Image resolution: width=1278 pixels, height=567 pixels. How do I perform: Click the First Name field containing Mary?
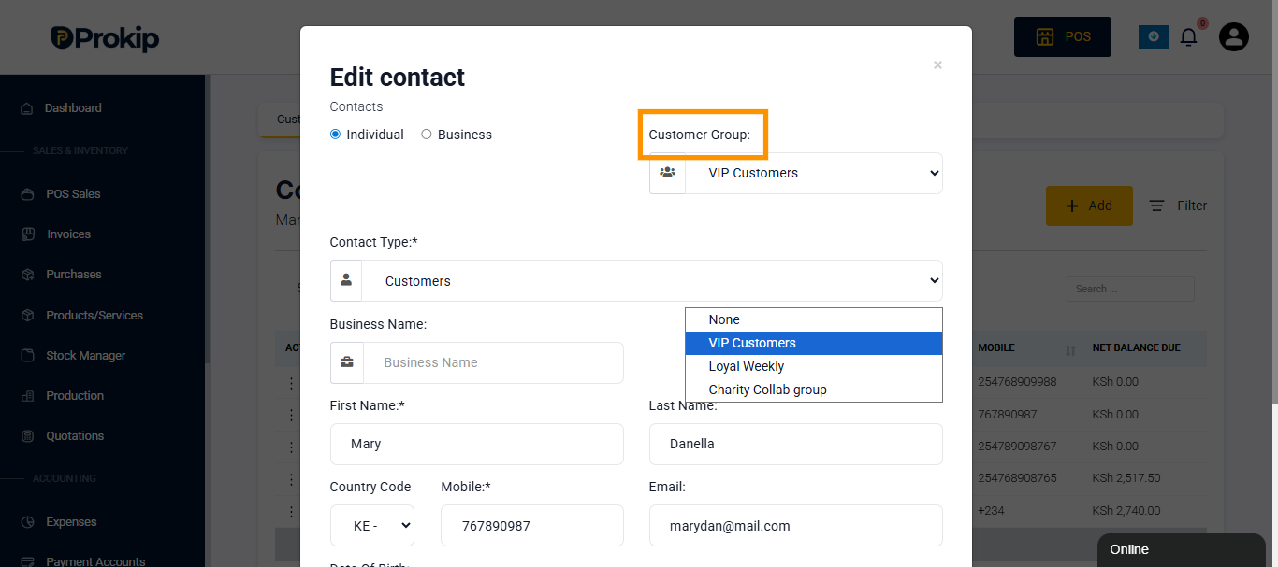pos(477,444)
